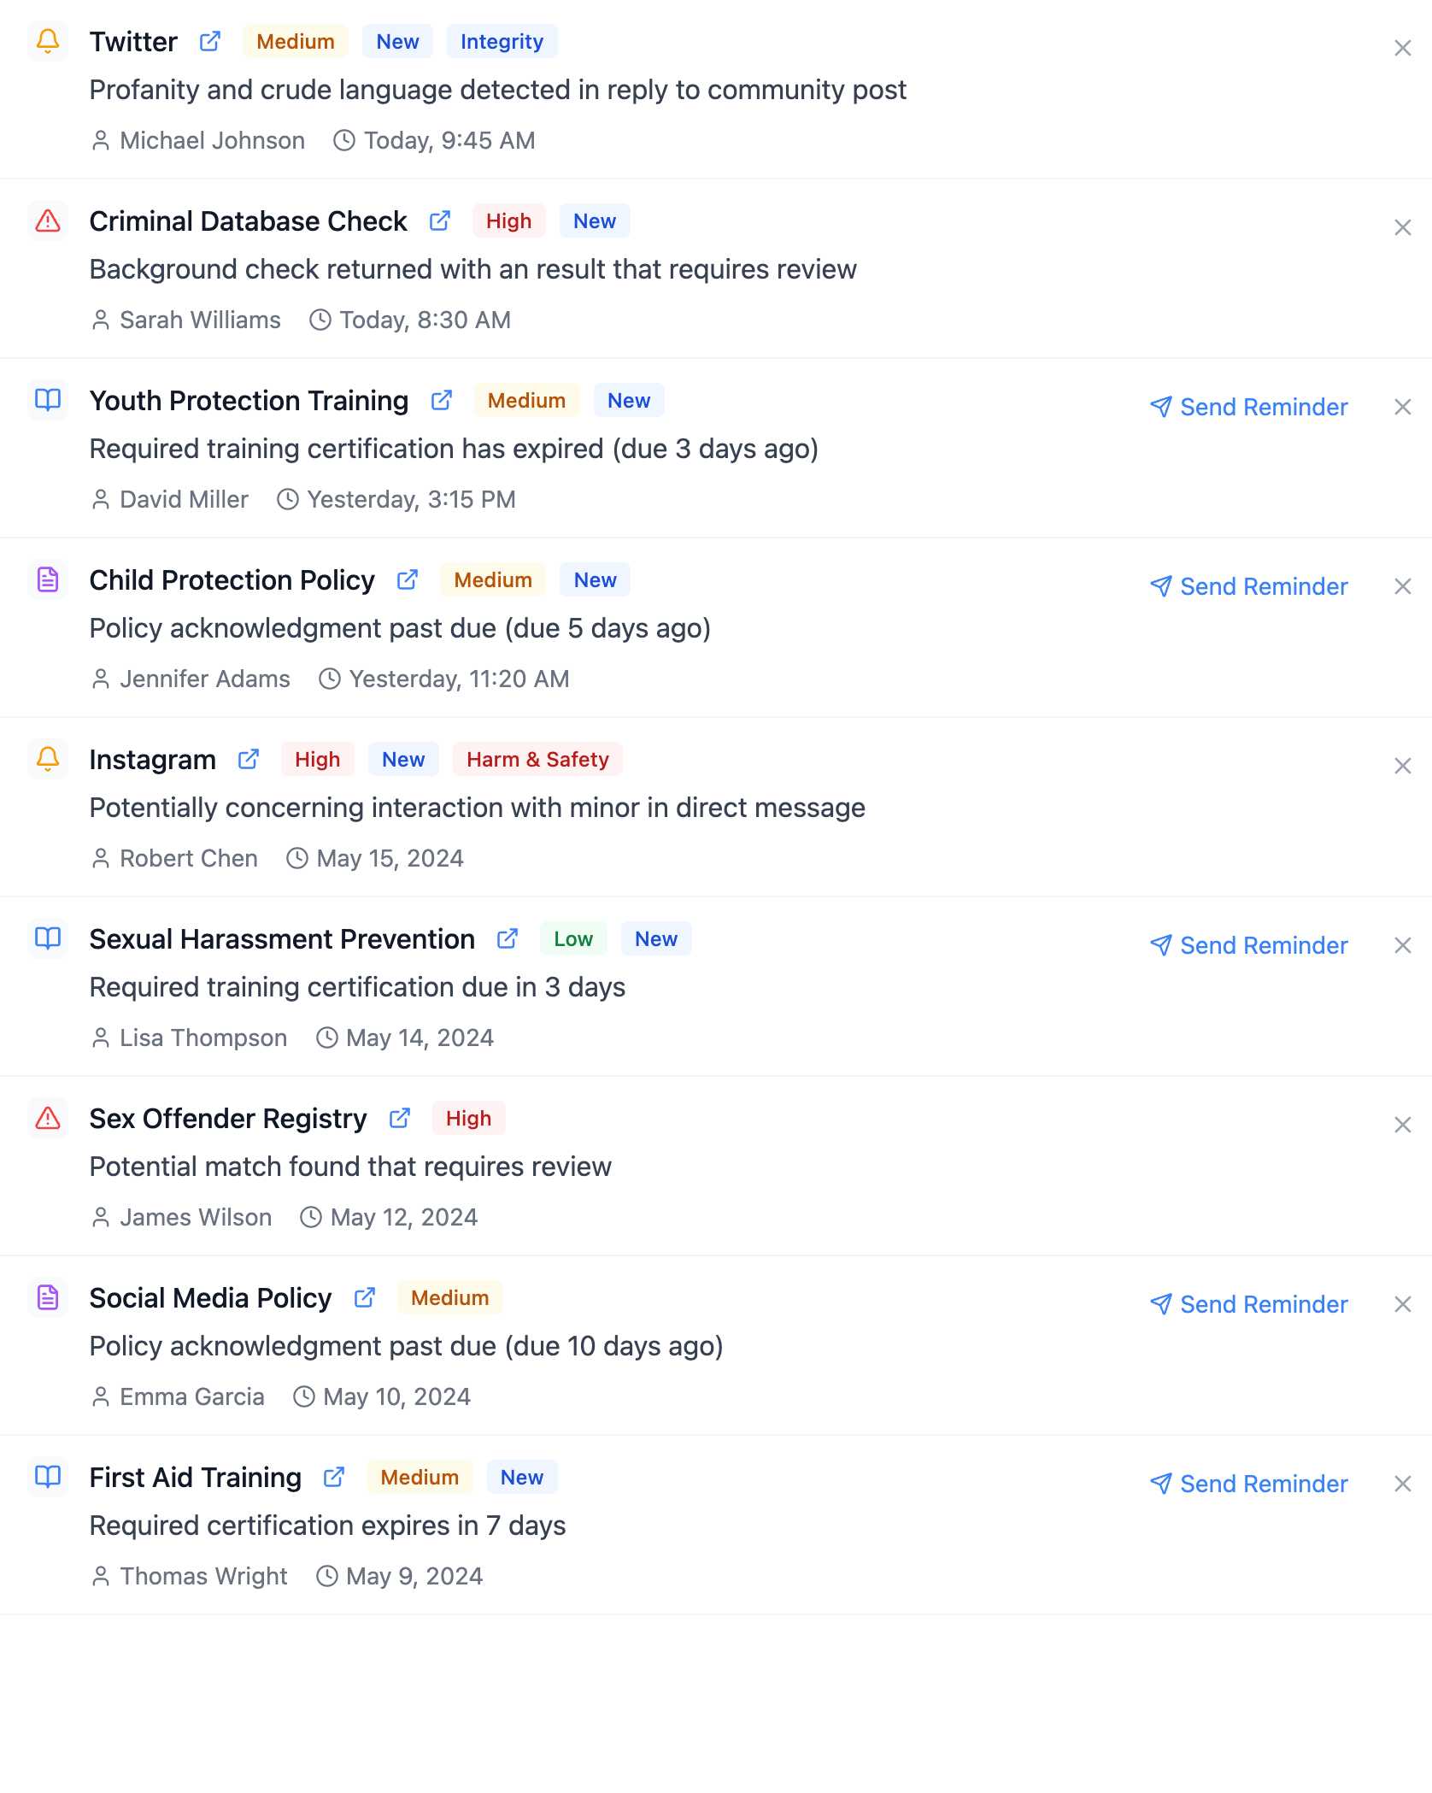Click the warning triangle for Sex Offender Registry
The height and width of the screenshot is (1793, 1432).
(47, 1118)
